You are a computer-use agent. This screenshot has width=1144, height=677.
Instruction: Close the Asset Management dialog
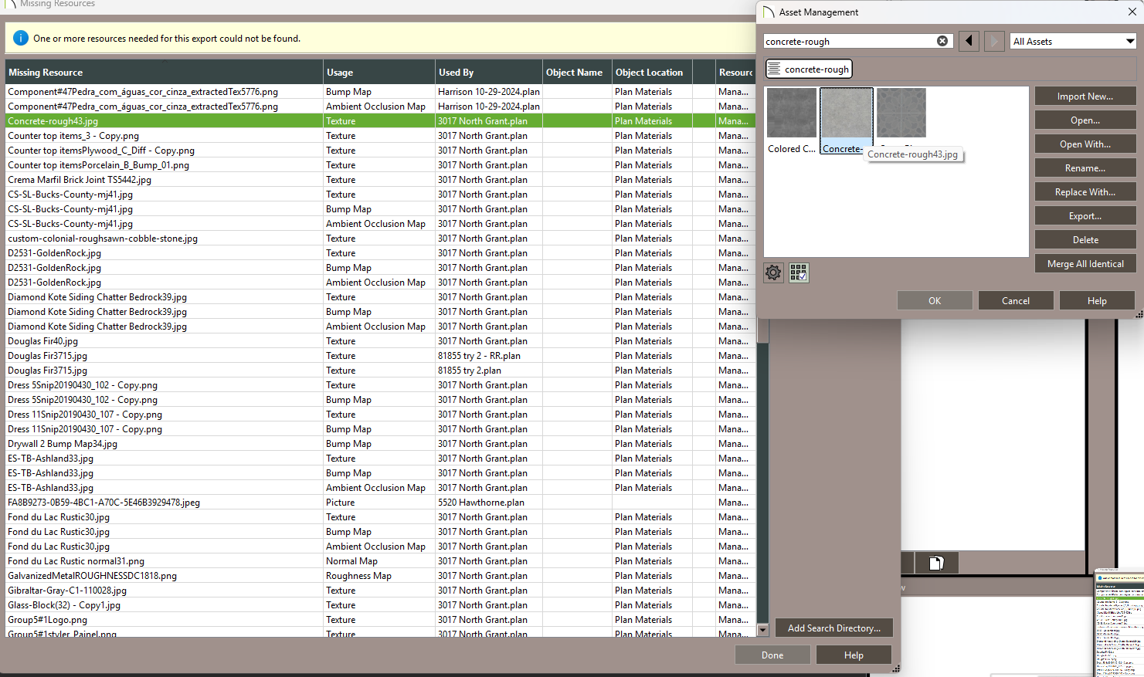1132,12
